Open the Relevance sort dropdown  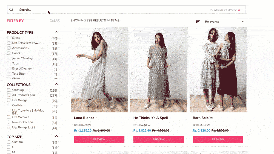[225, 22]
